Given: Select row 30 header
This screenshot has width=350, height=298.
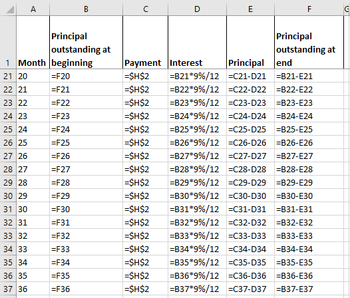Looking at the screenshot, I should (x=8, y=196).
